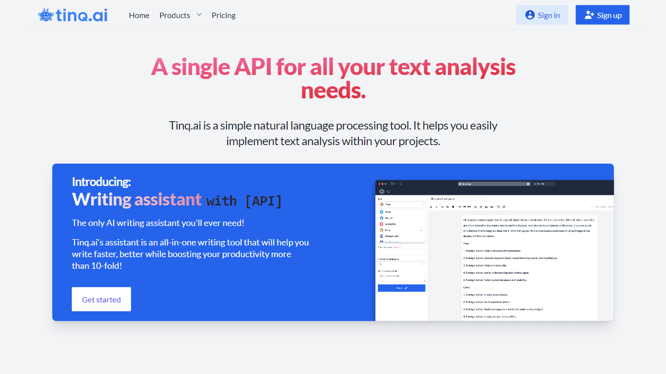Image resolution: width=666 pixels, height=374 pixels.
Task: Click the headline "A single API for all your text analysis needs."
Action: tap(333, 78)
